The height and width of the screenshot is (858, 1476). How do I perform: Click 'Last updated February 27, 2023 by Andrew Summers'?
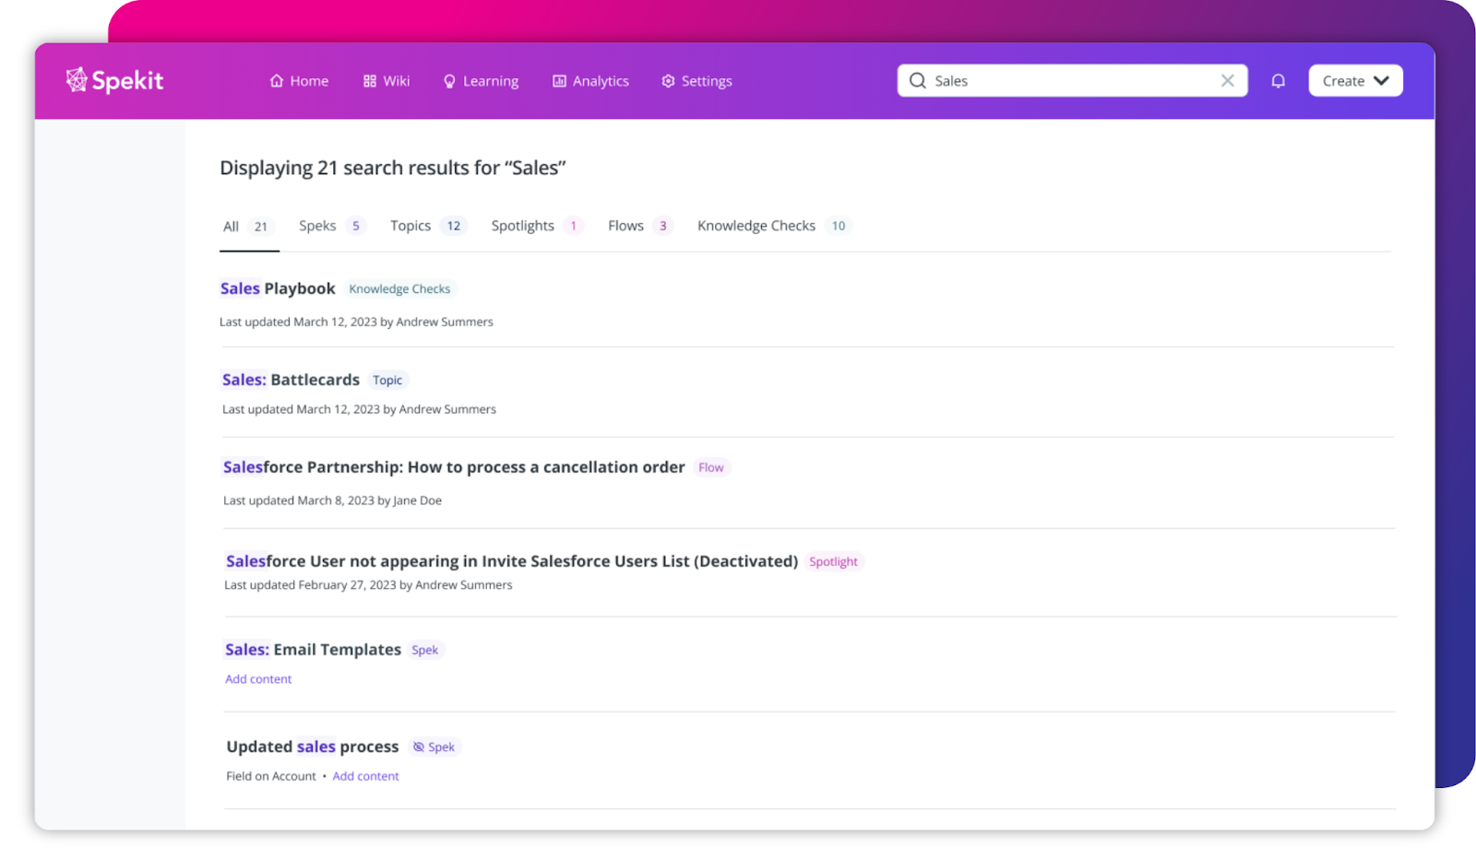[x=368, y=585]
